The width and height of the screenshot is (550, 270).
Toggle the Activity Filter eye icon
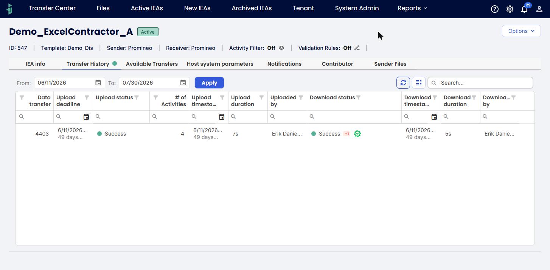(x=281, y=48)
